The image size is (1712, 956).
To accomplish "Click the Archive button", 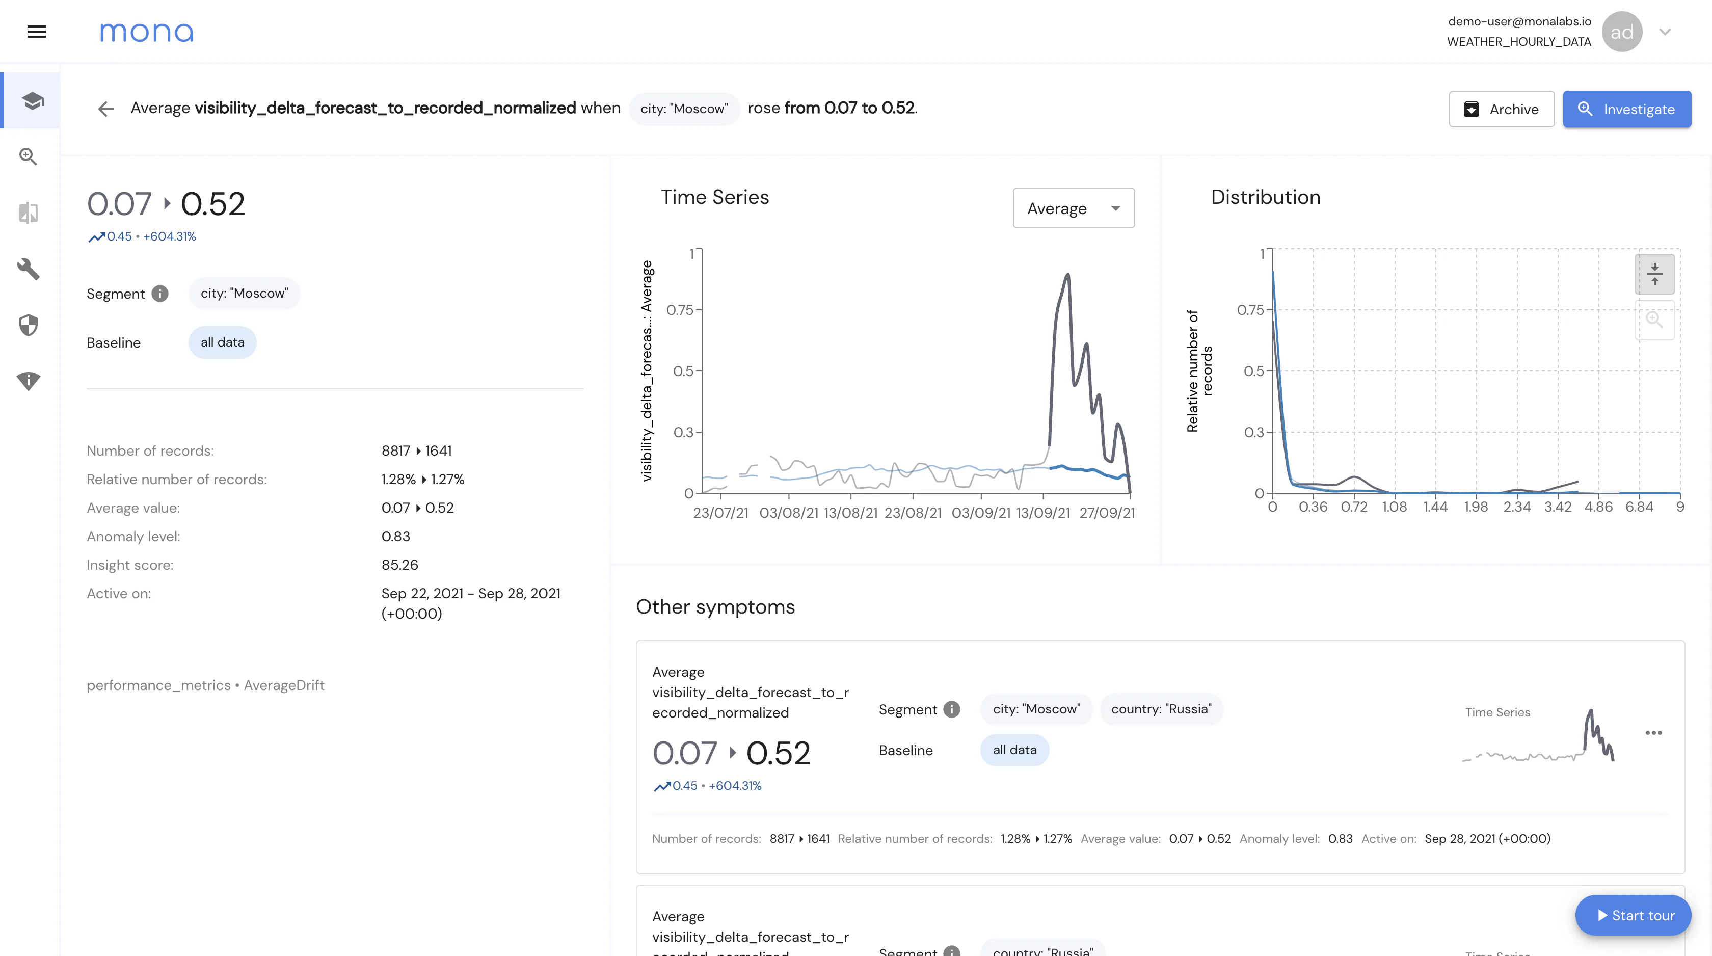I will click(x=1502, y=109).
